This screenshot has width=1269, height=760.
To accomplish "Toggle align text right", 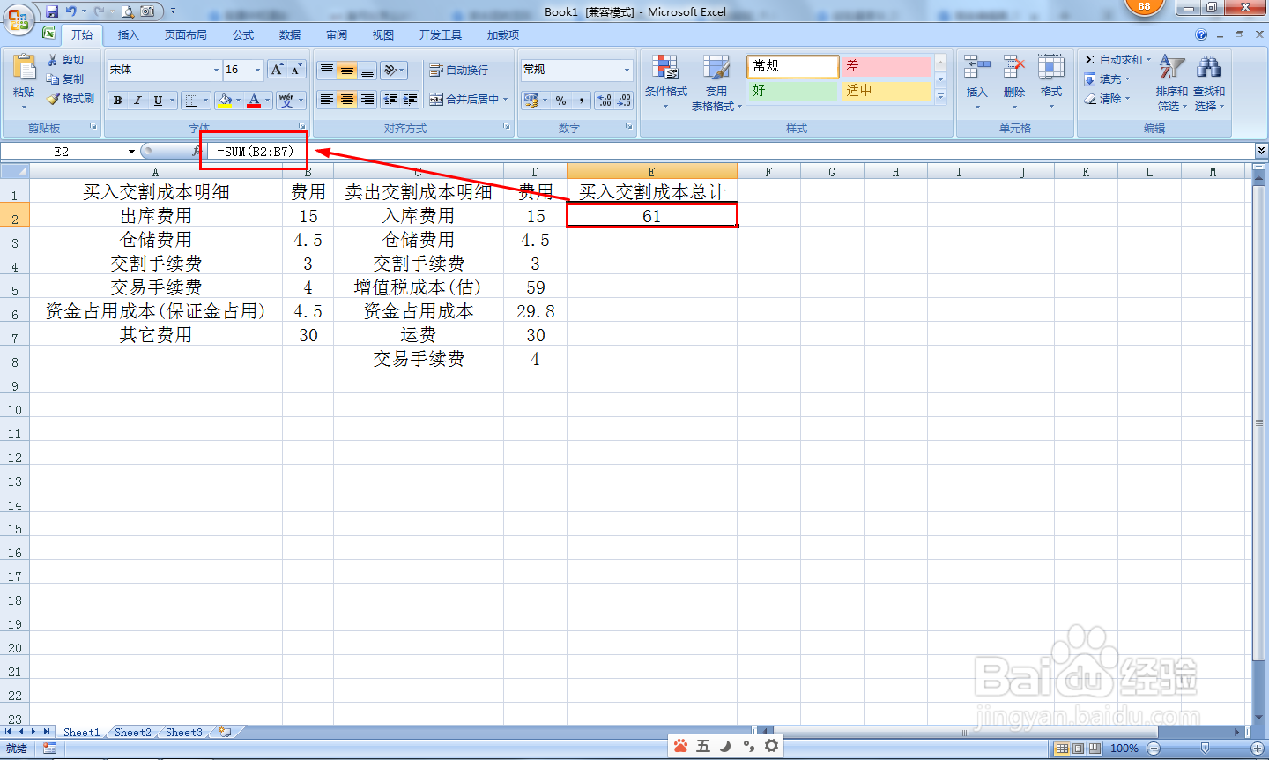I will point(367,100).
